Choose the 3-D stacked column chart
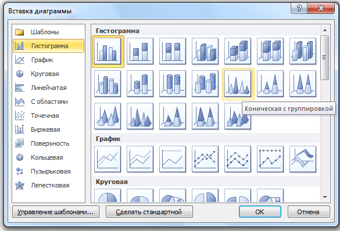Image resolution: width=340 pixels, height=231 pixels. [238, 52]
